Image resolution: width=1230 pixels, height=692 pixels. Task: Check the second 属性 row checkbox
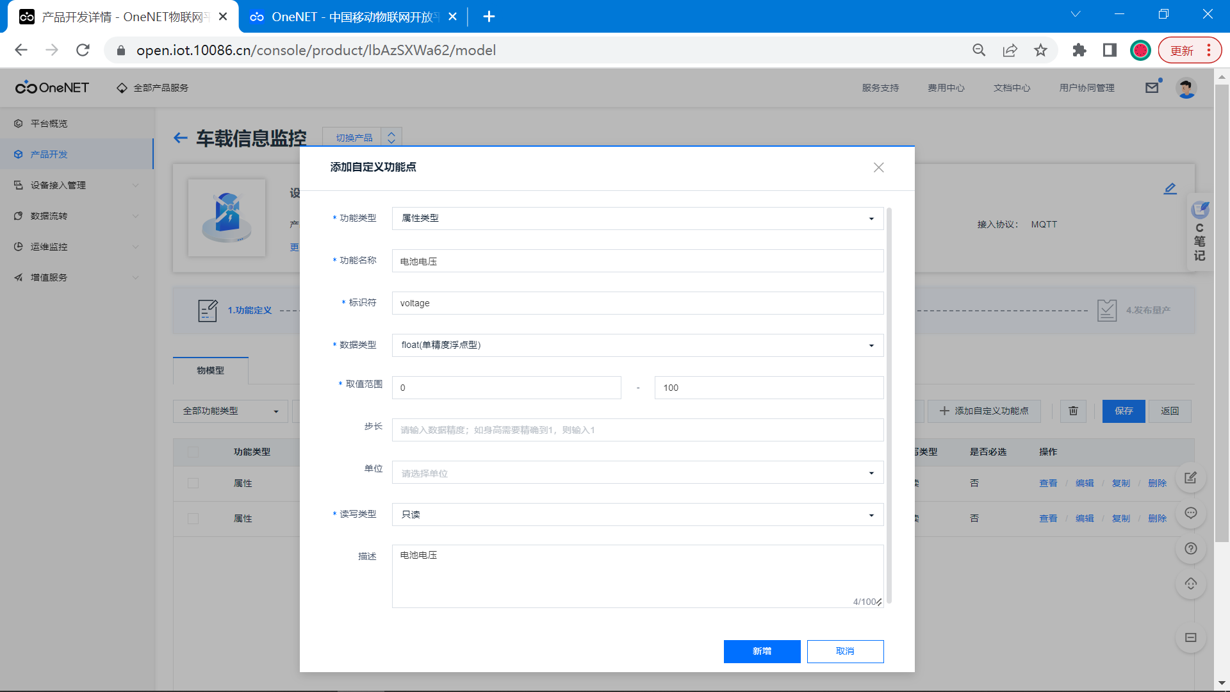tap(193, 518)
